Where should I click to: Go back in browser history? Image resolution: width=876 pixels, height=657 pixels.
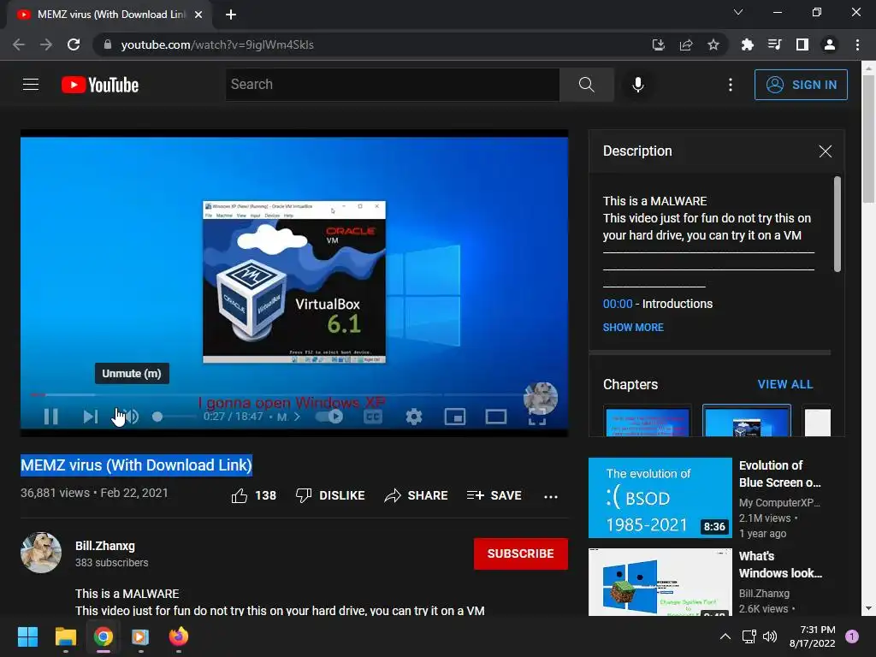click(x=19, y=44)
